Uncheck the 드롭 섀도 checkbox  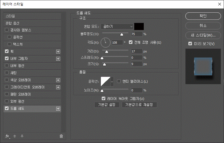[7, 108]
